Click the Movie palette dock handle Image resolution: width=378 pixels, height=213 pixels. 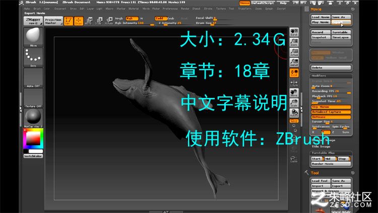click(306, 9)
